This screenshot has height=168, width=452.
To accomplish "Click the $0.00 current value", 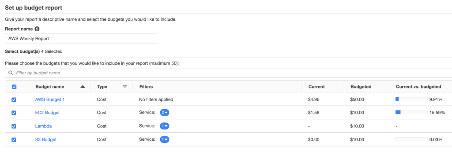I will [314, 139].
